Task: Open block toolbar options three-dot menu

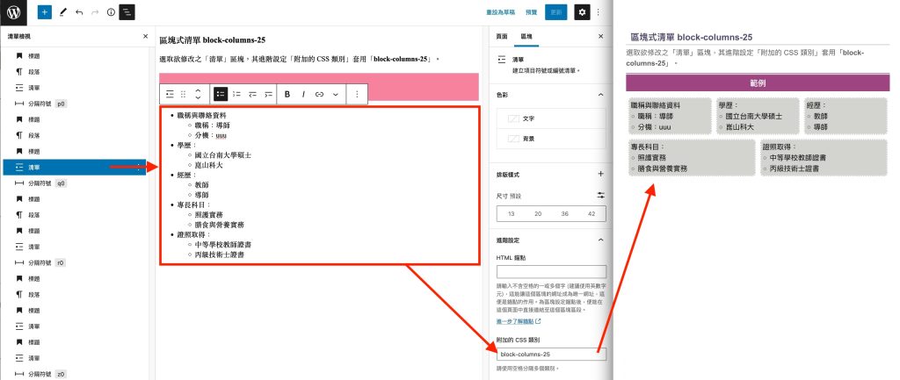Action: pos(357,94)
